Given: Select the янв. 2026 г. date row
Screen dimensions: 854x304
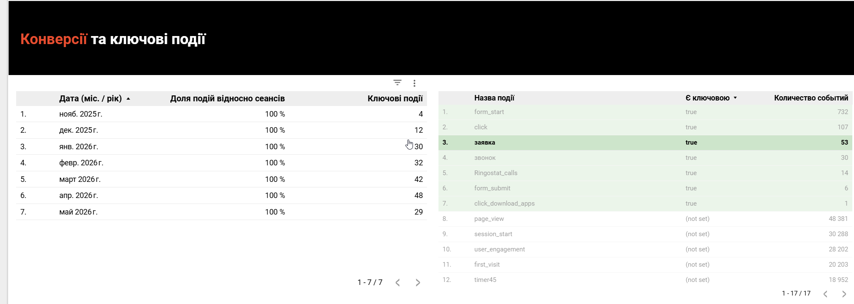Looking at the screenshot, I should [x=221, y=147].
